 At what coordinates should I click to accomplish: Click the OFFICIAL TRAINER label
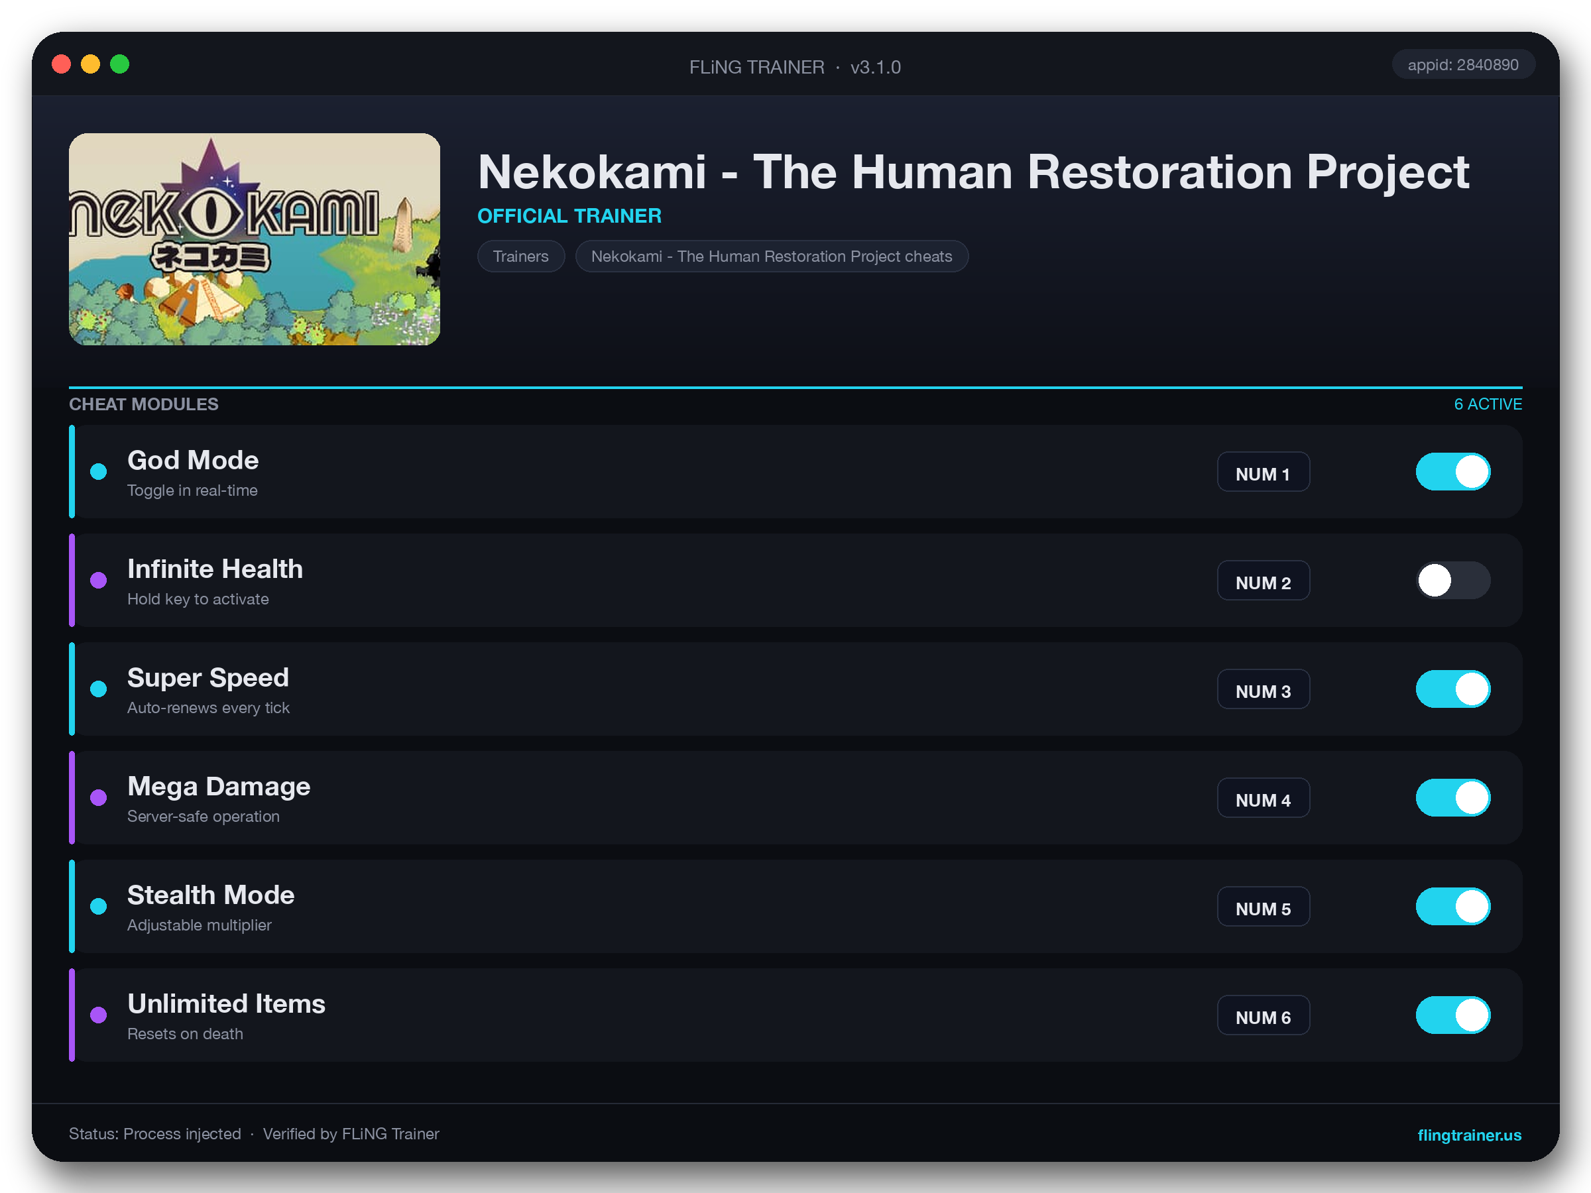tap(569, 215)
